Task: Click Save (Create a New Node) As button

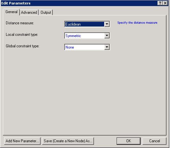Action: 68,141
